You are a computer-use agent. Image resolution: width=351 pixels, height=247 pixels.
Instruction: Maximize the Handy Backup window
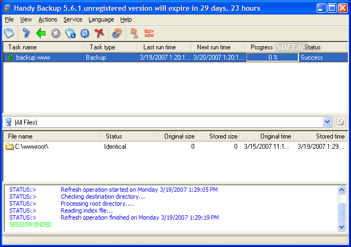tap(332, 9)
